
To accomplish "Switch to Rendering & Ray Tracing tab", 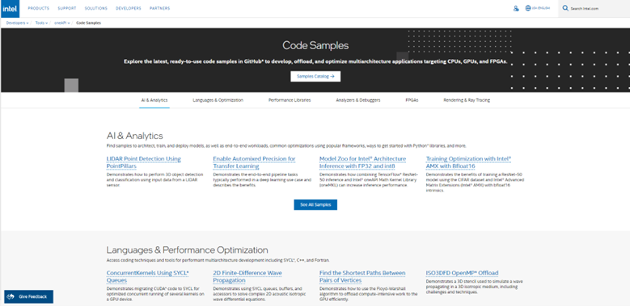I will (467, 100).
